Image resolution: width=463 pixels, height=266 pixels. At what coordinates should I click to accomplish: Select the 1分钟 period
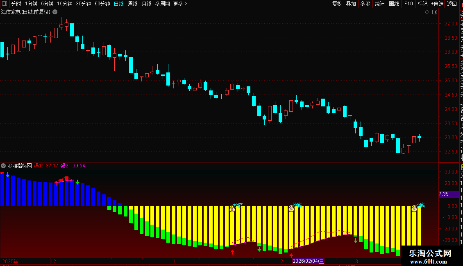click(31, 4)
